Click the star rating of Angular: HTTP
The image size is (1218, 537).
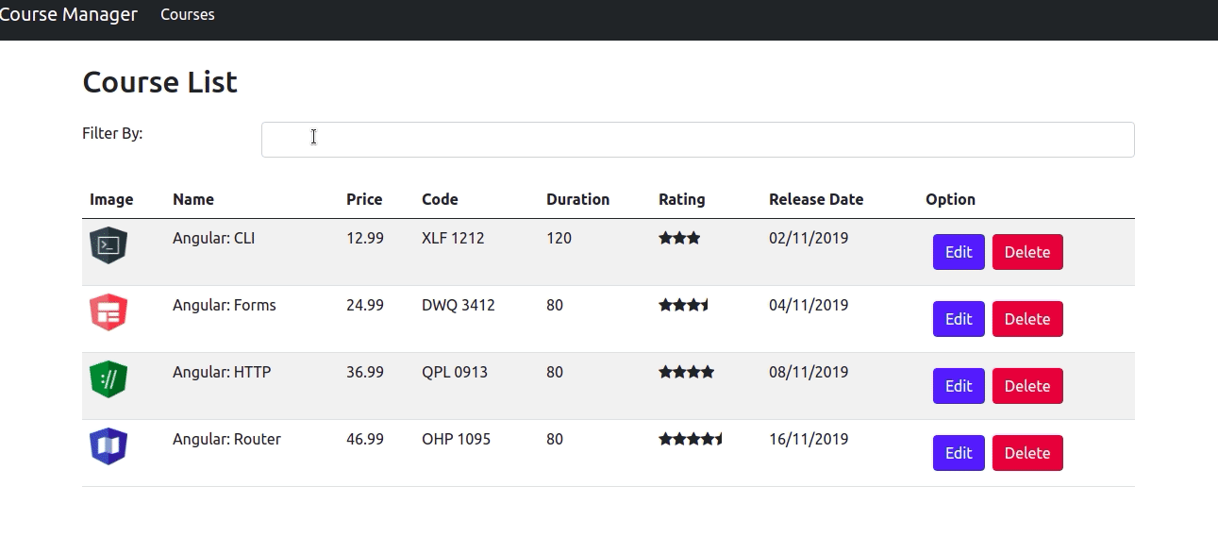[687, 372]
